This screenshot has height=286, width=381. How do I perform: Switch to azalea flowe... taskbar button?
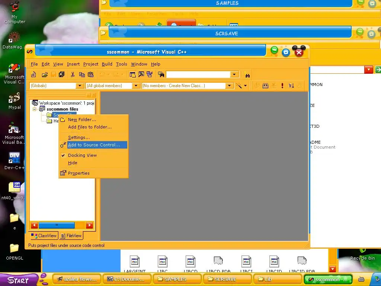click(77, 279)
